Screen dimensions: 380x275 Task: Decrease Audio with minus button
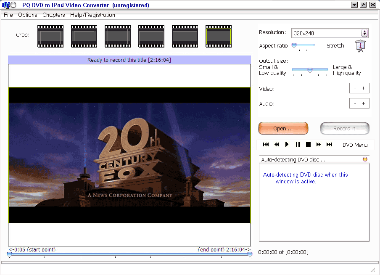pos(355,103)
